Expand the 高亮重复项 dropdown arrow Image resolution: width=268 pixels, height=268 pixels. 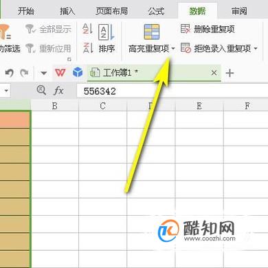[x=173, y=49]
